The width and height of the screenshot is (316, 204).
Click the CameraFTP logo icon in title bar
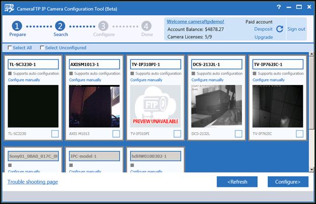9,7
